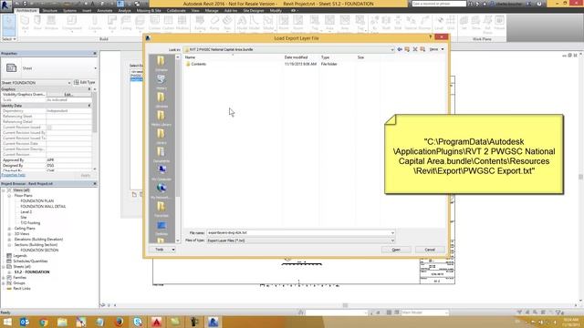Open the Systems ribbon tab
Screen dimensions: 584x328
click(x=69, y=10)
